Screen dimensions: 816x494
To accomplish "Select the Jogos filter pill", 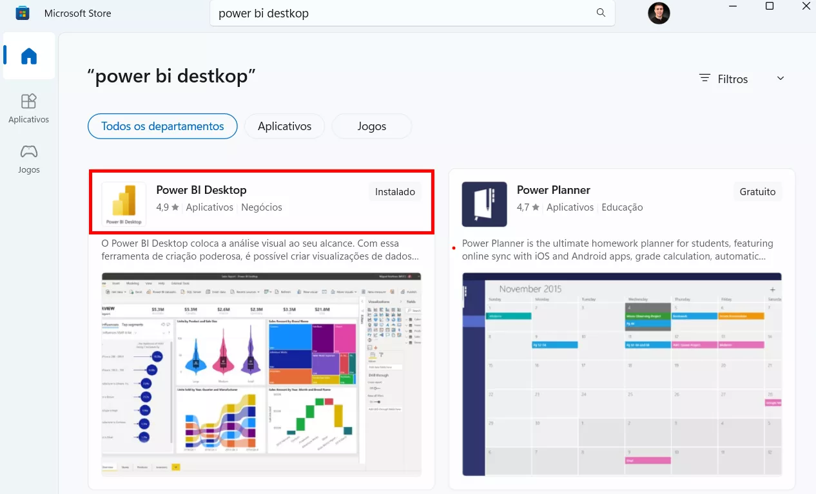I will [371, 126].
